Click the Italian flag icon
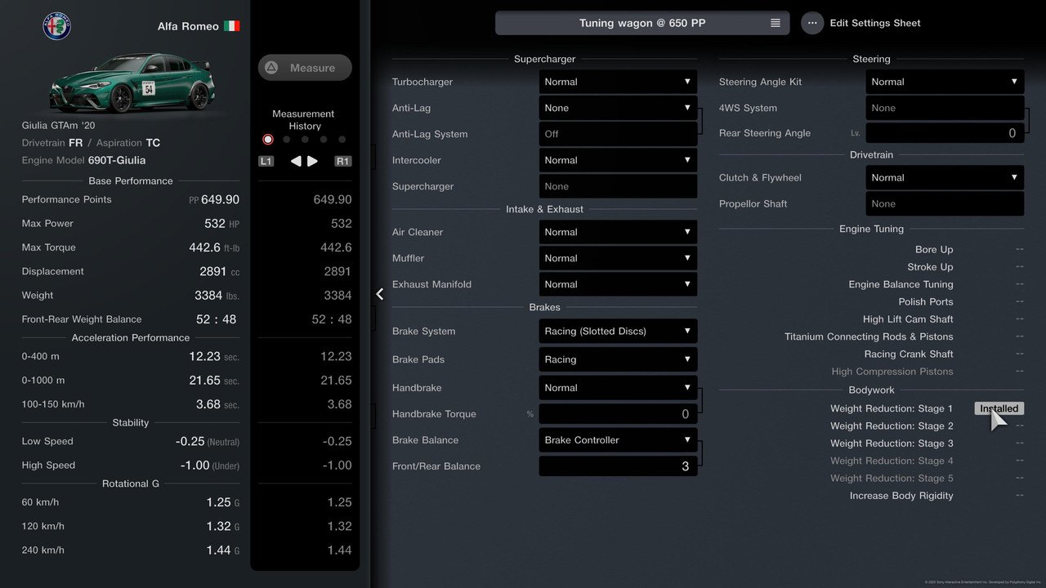 [x=232, y=26]
